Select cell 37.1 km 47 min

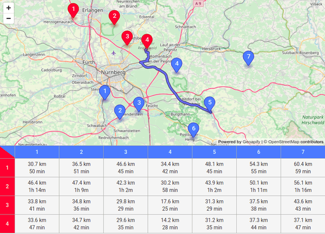point(303,224)
